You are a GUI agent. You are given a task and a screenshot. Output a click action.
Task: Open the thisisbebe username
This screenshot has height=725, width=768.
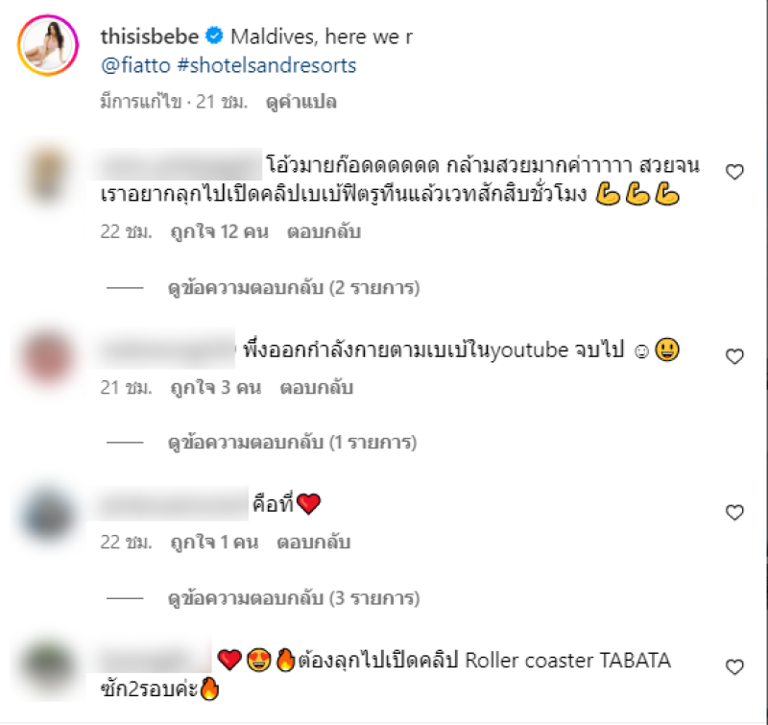(150, 36)
